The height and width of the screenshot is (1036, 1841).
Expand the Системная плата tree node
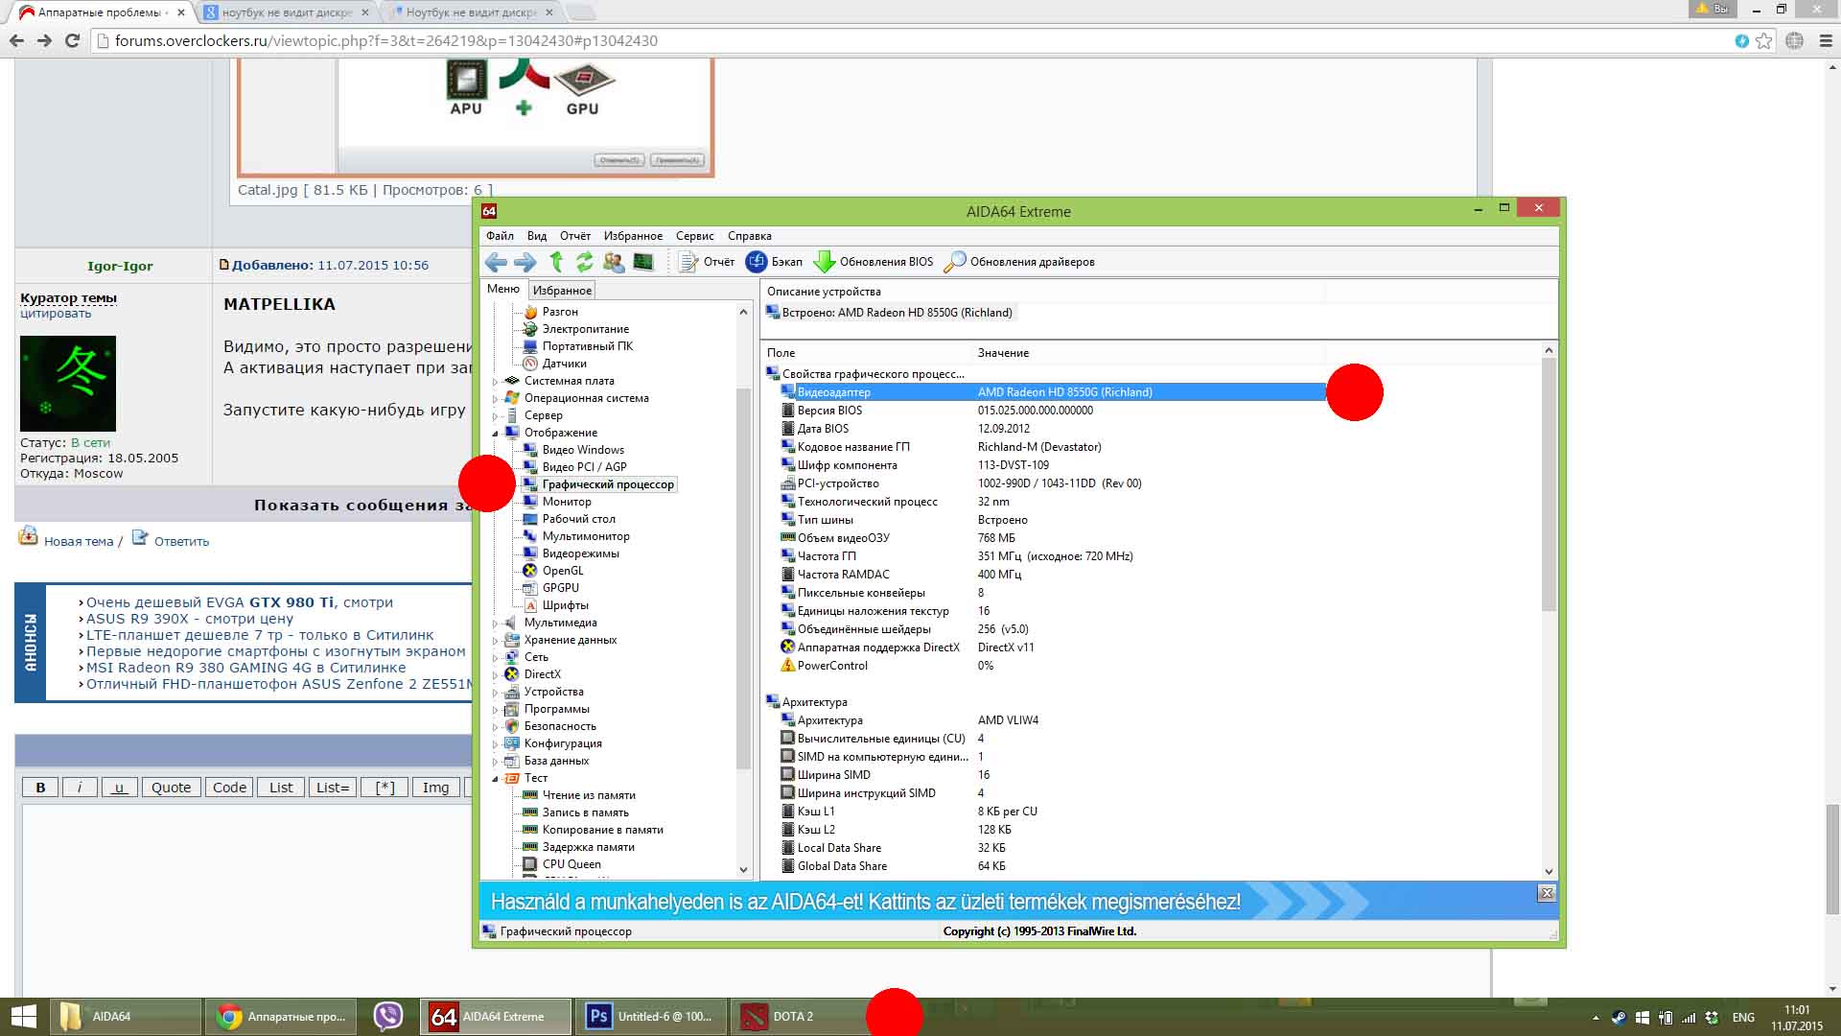pyautogui.click(x=496, y=382)
